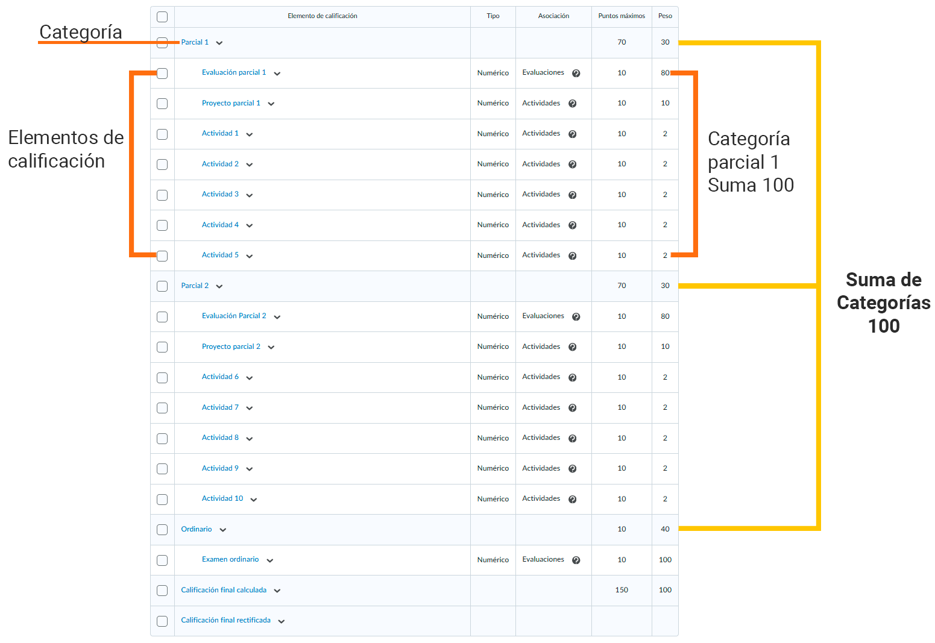
Task: Open the dropdown arrow next to Parcial 1
Action: (x=219, y=43)
